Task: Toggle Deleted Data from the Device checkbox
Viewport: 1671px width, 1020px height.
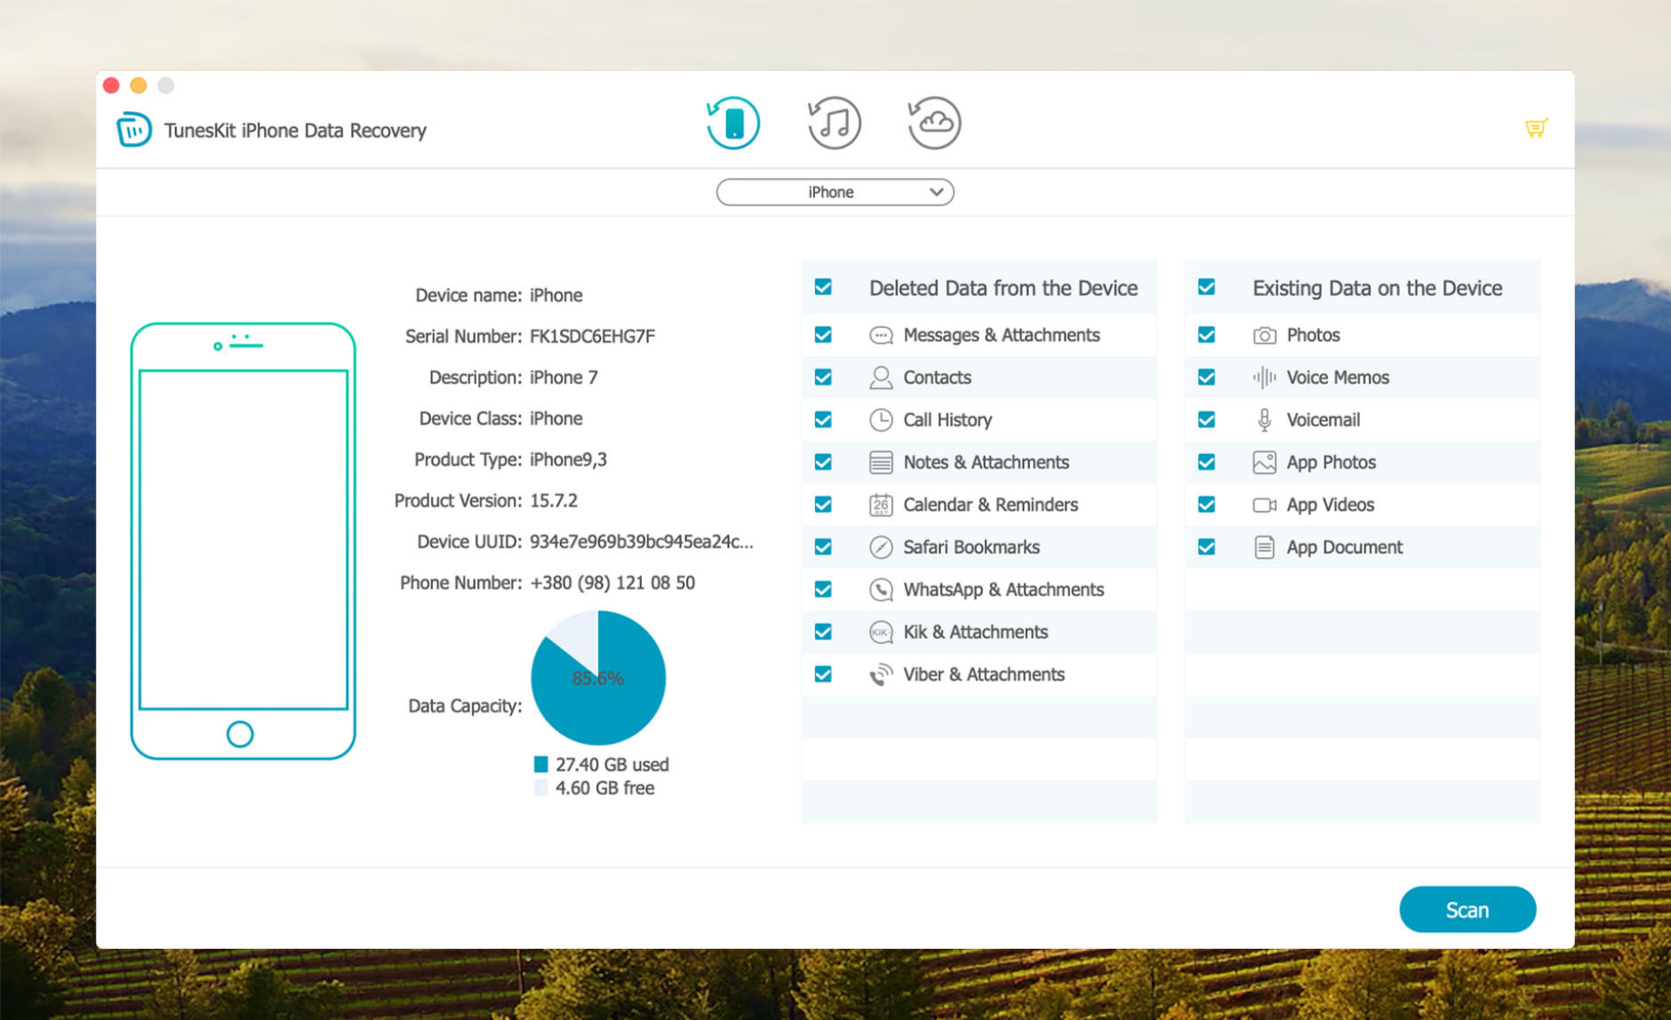Action: [823, 287]
